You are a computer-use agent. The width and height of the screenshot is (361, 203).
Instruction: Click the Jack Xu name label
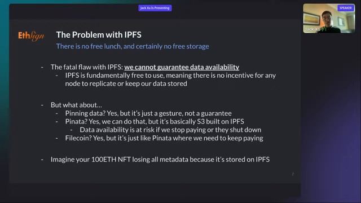(x=312, y=29)
